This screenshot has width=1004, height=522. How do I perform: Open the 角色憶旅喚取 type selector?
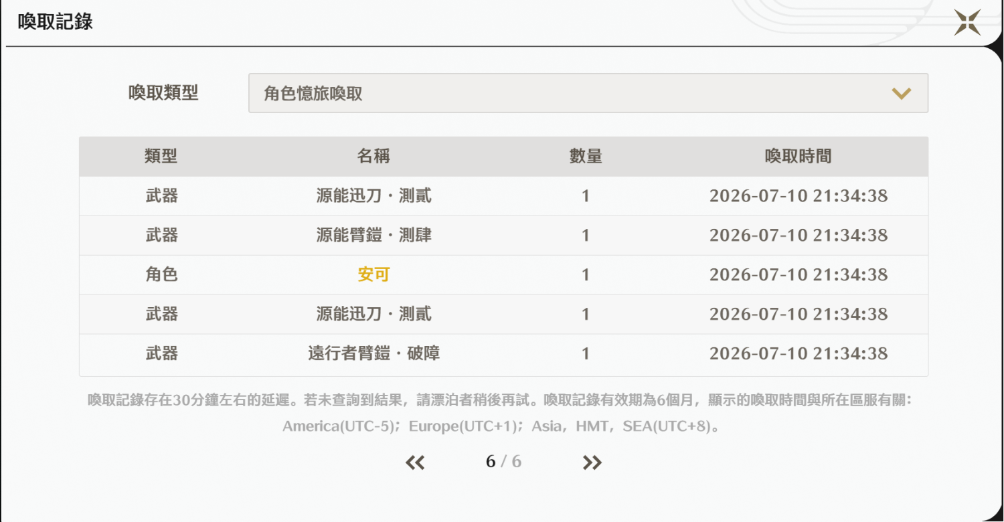(x=588, y=93)
